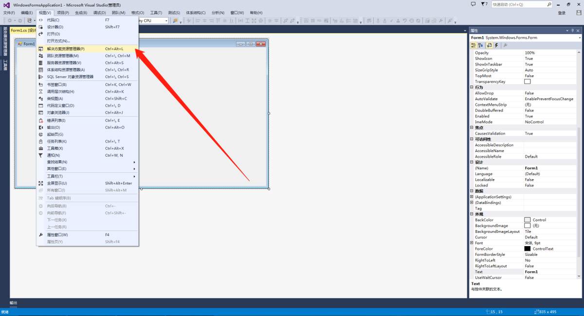Show properties in Categorized view

(x=474, y=45)
